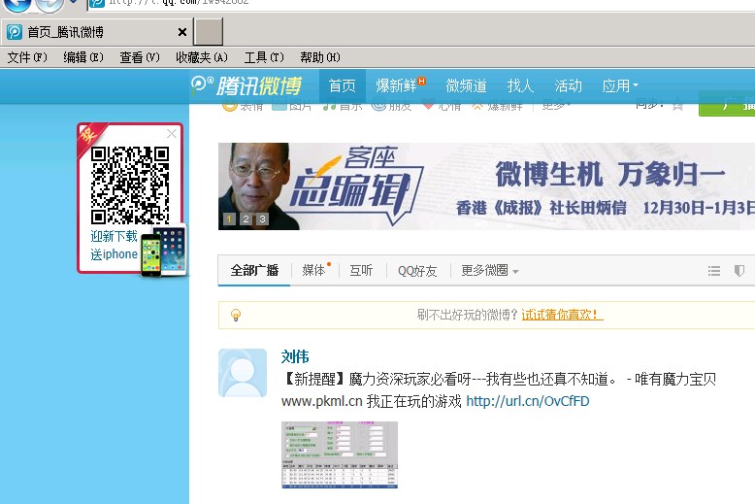
Task: Click the Tencent Weibo logo
Action: (x=246, y=85)
